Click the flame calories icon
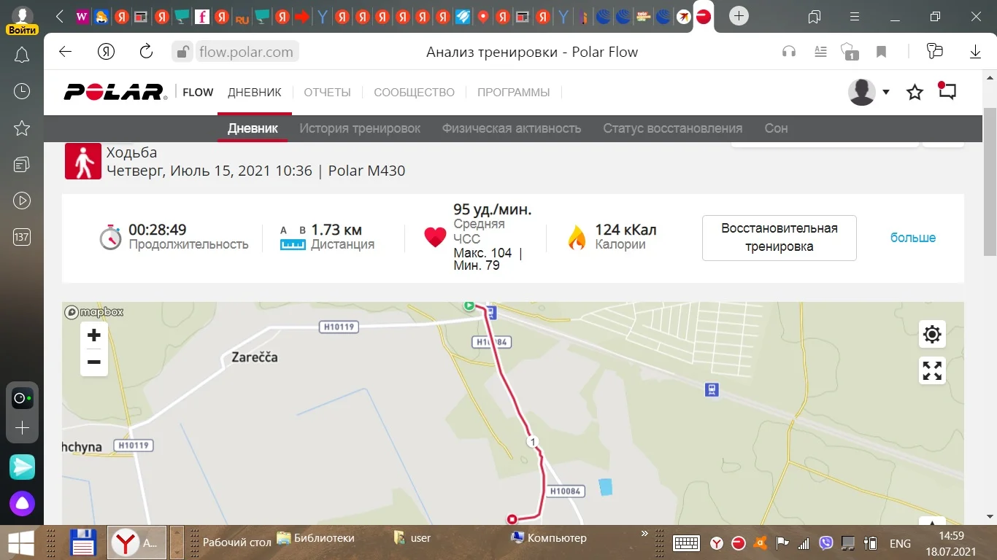This screenshot has width=997, height=560. click(x=577, y=238)
